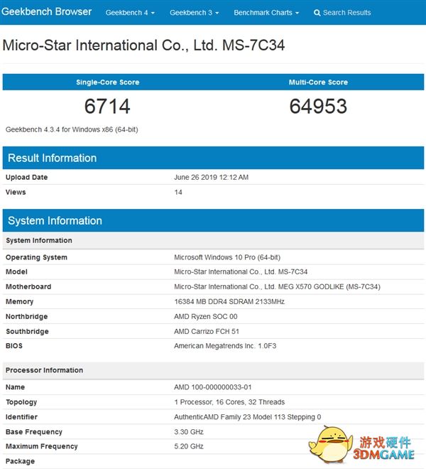Select processor name AMD 100-000000033-01
The image size is (426, 469).
(213, 387)
